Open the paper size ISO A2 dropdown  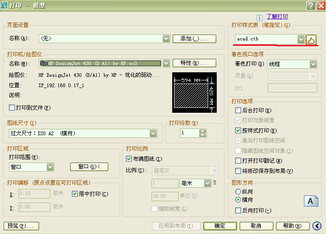153,133
